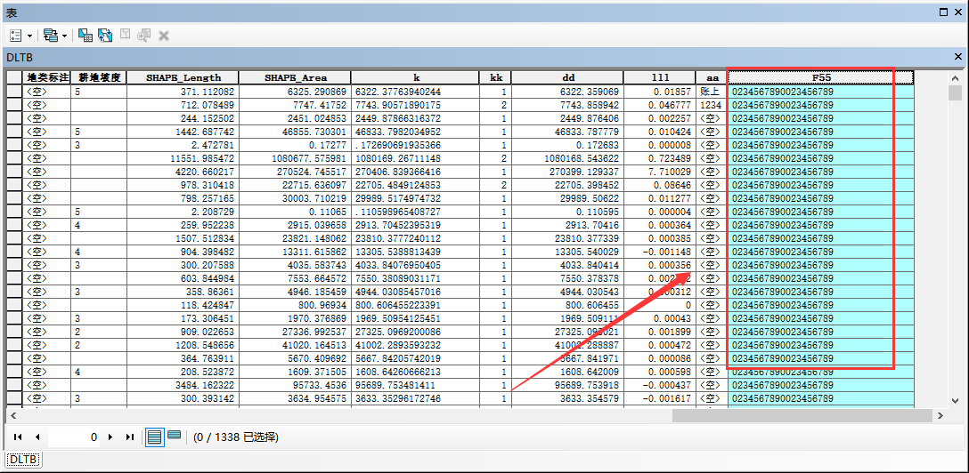Select row marker for SHAPE_Length 371.112082 row
This screenshot has height=473, width=969.
click(14, 92)
